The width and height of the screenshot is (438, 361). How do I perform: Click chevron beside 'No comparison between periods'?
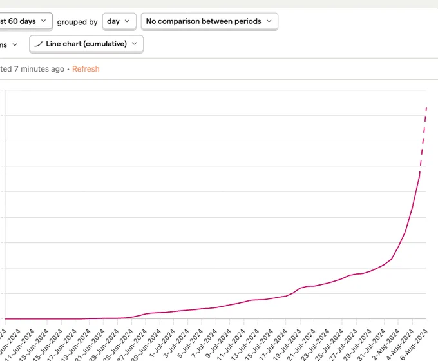269,21
